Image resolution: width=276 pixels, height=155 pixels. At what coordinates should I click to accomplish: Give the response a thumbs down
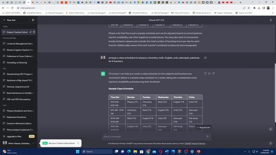[x=213, y=74]
